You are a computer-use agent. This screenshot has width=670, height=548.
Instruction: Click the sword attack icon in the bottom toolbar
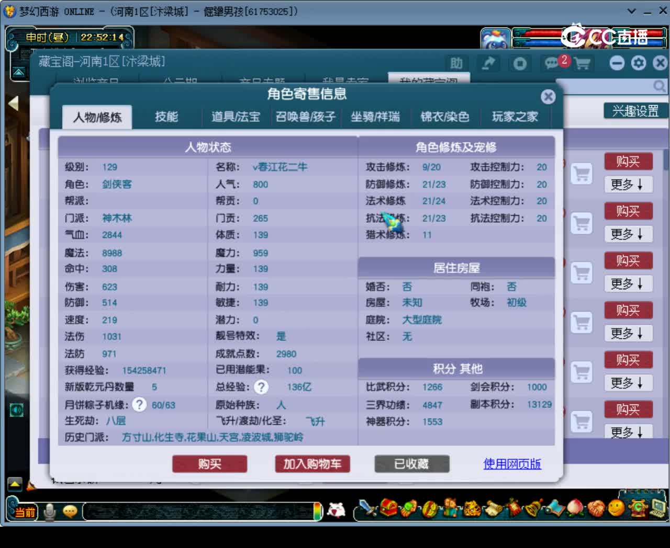(x=368, y=507)
